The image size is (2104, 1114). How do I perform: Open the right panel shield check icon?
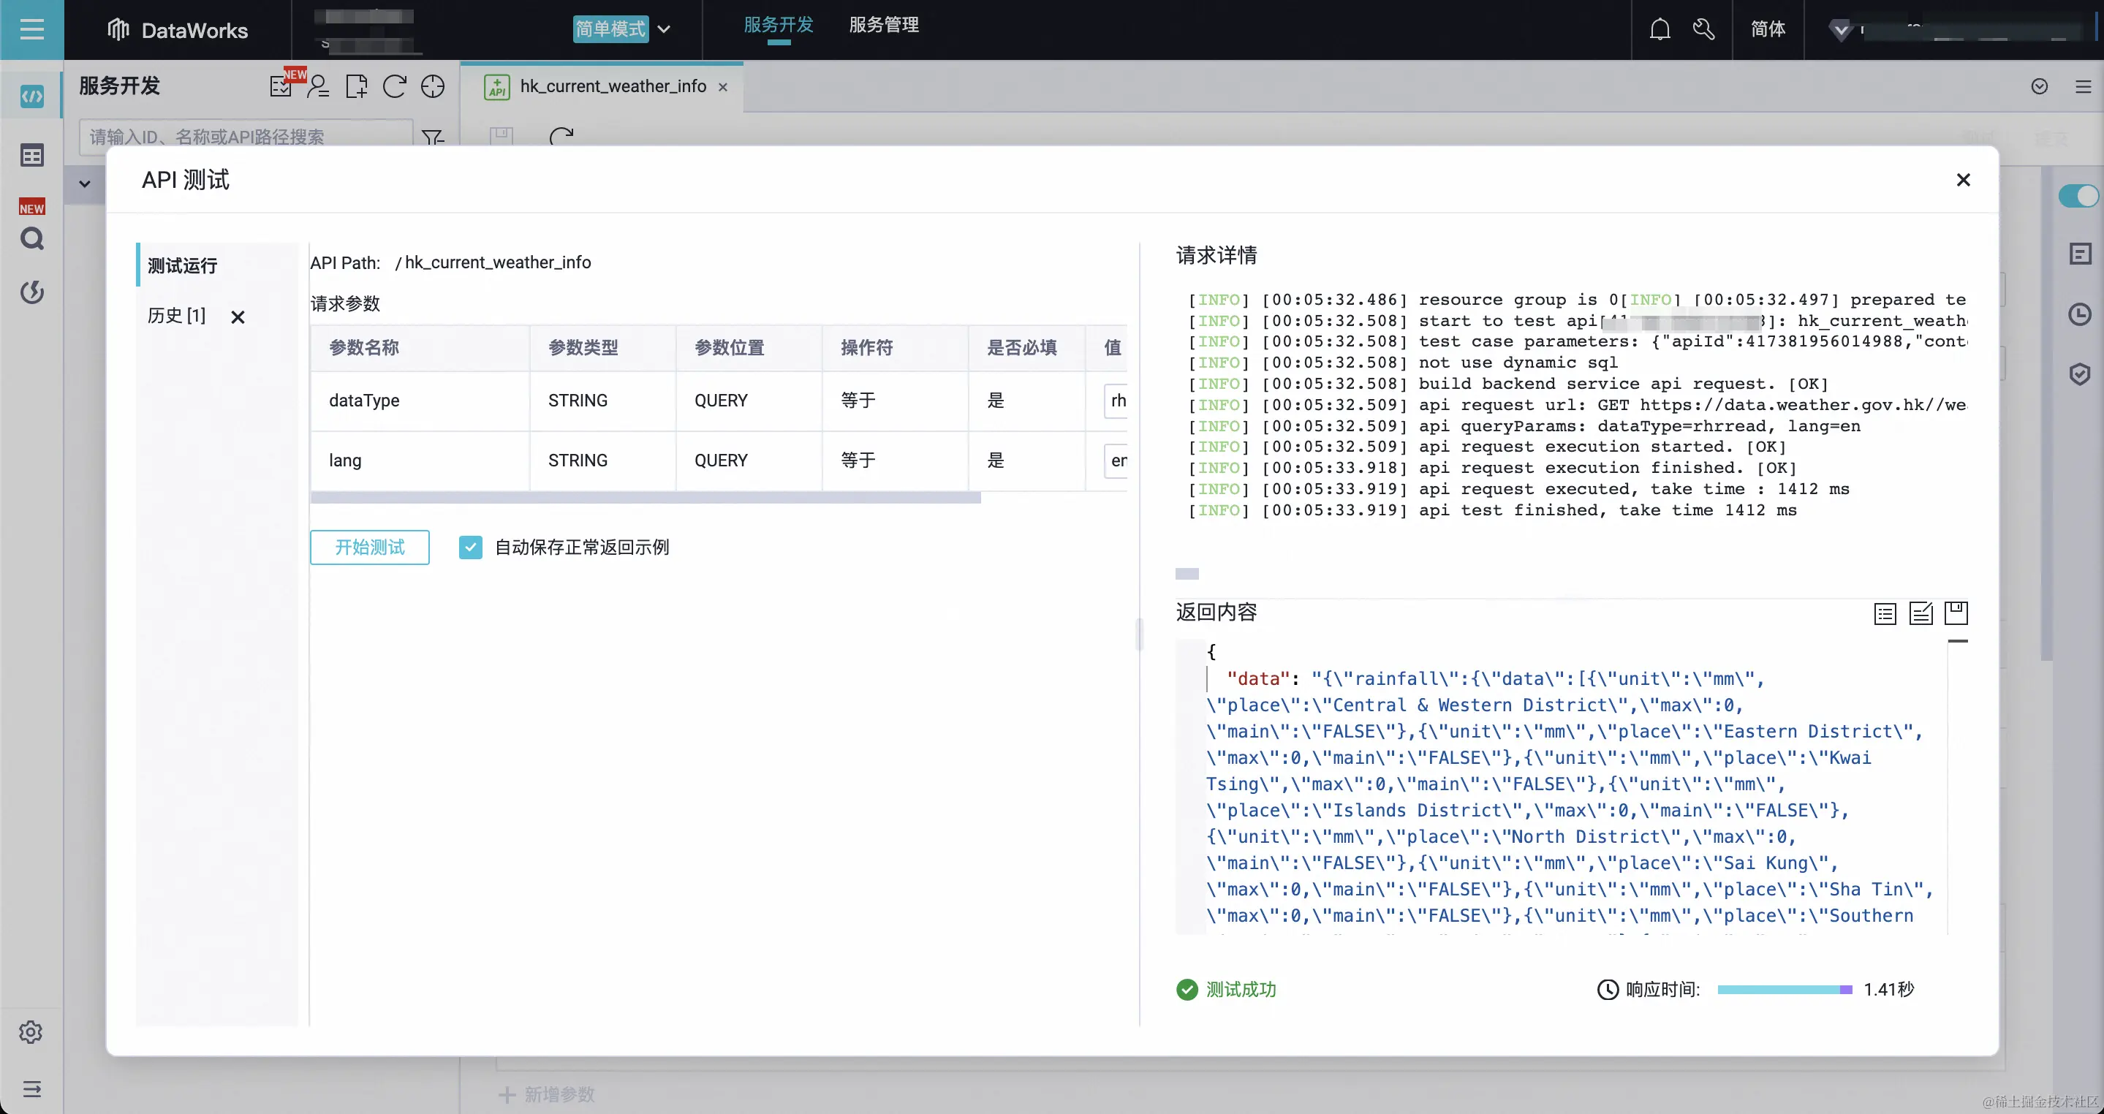2081,374
